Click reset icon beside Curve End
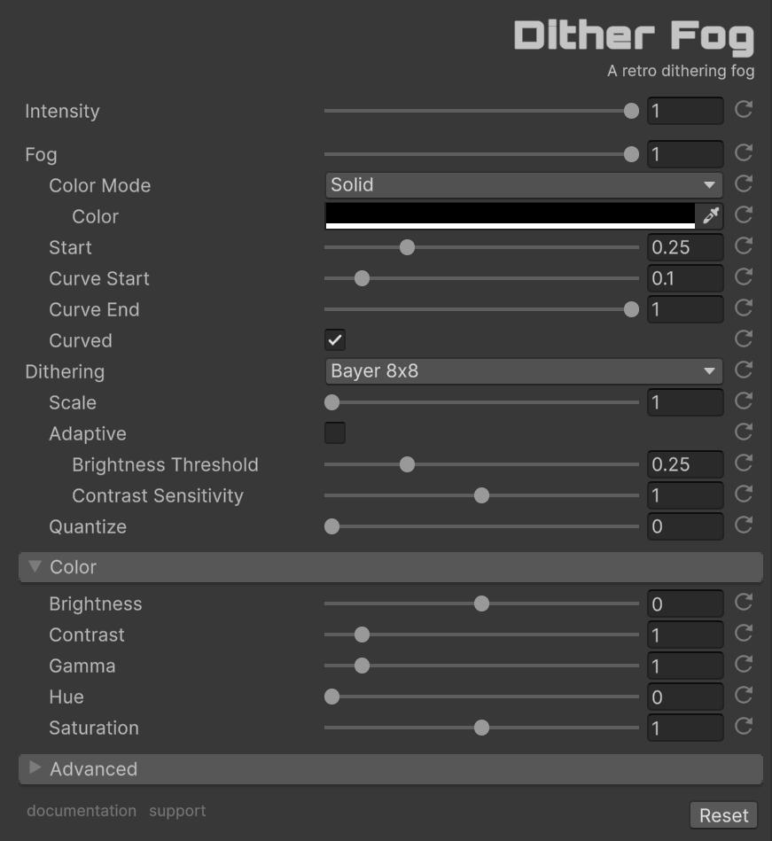 pos(744,308)
